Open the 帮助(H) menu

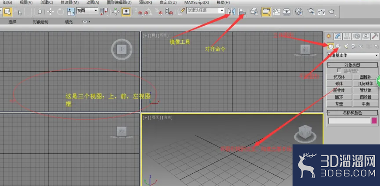click(223, 3)
